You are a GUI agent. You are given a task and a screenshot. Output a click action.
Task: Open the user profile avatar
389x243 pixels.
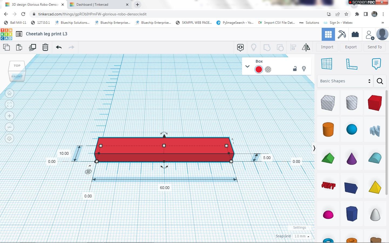pos(382,34)
